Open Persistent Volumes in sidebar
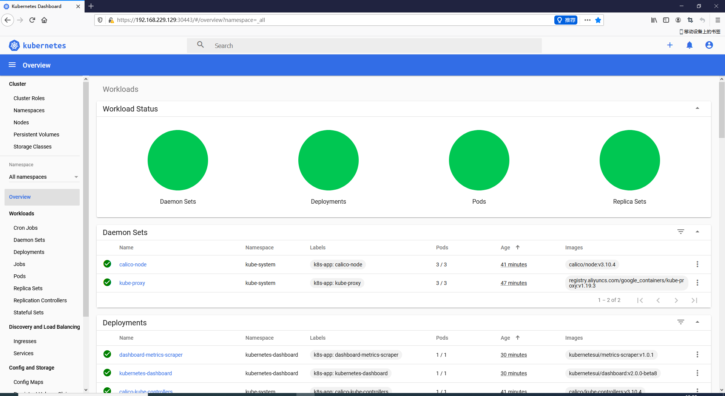The width and height of the screenshot is (725, 396). [x=36, y=135]
